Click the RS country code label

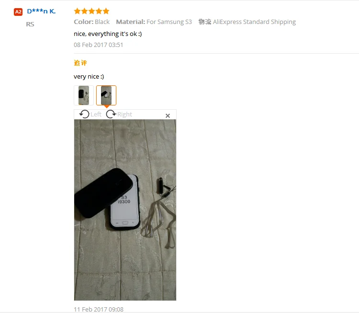point(30,24)
